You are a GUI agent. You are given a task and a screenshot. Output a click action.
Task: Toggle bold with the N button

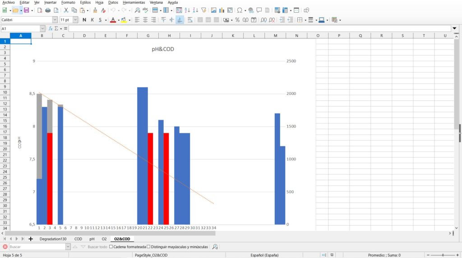pos(84,20)
